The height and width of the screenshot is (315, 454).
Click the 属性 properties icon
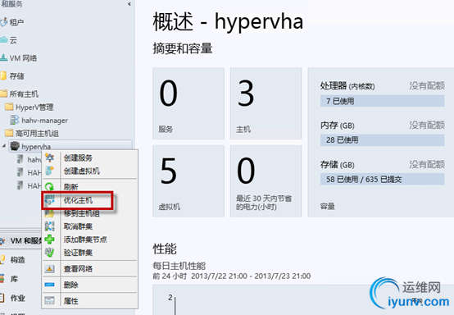pos(49,300)
